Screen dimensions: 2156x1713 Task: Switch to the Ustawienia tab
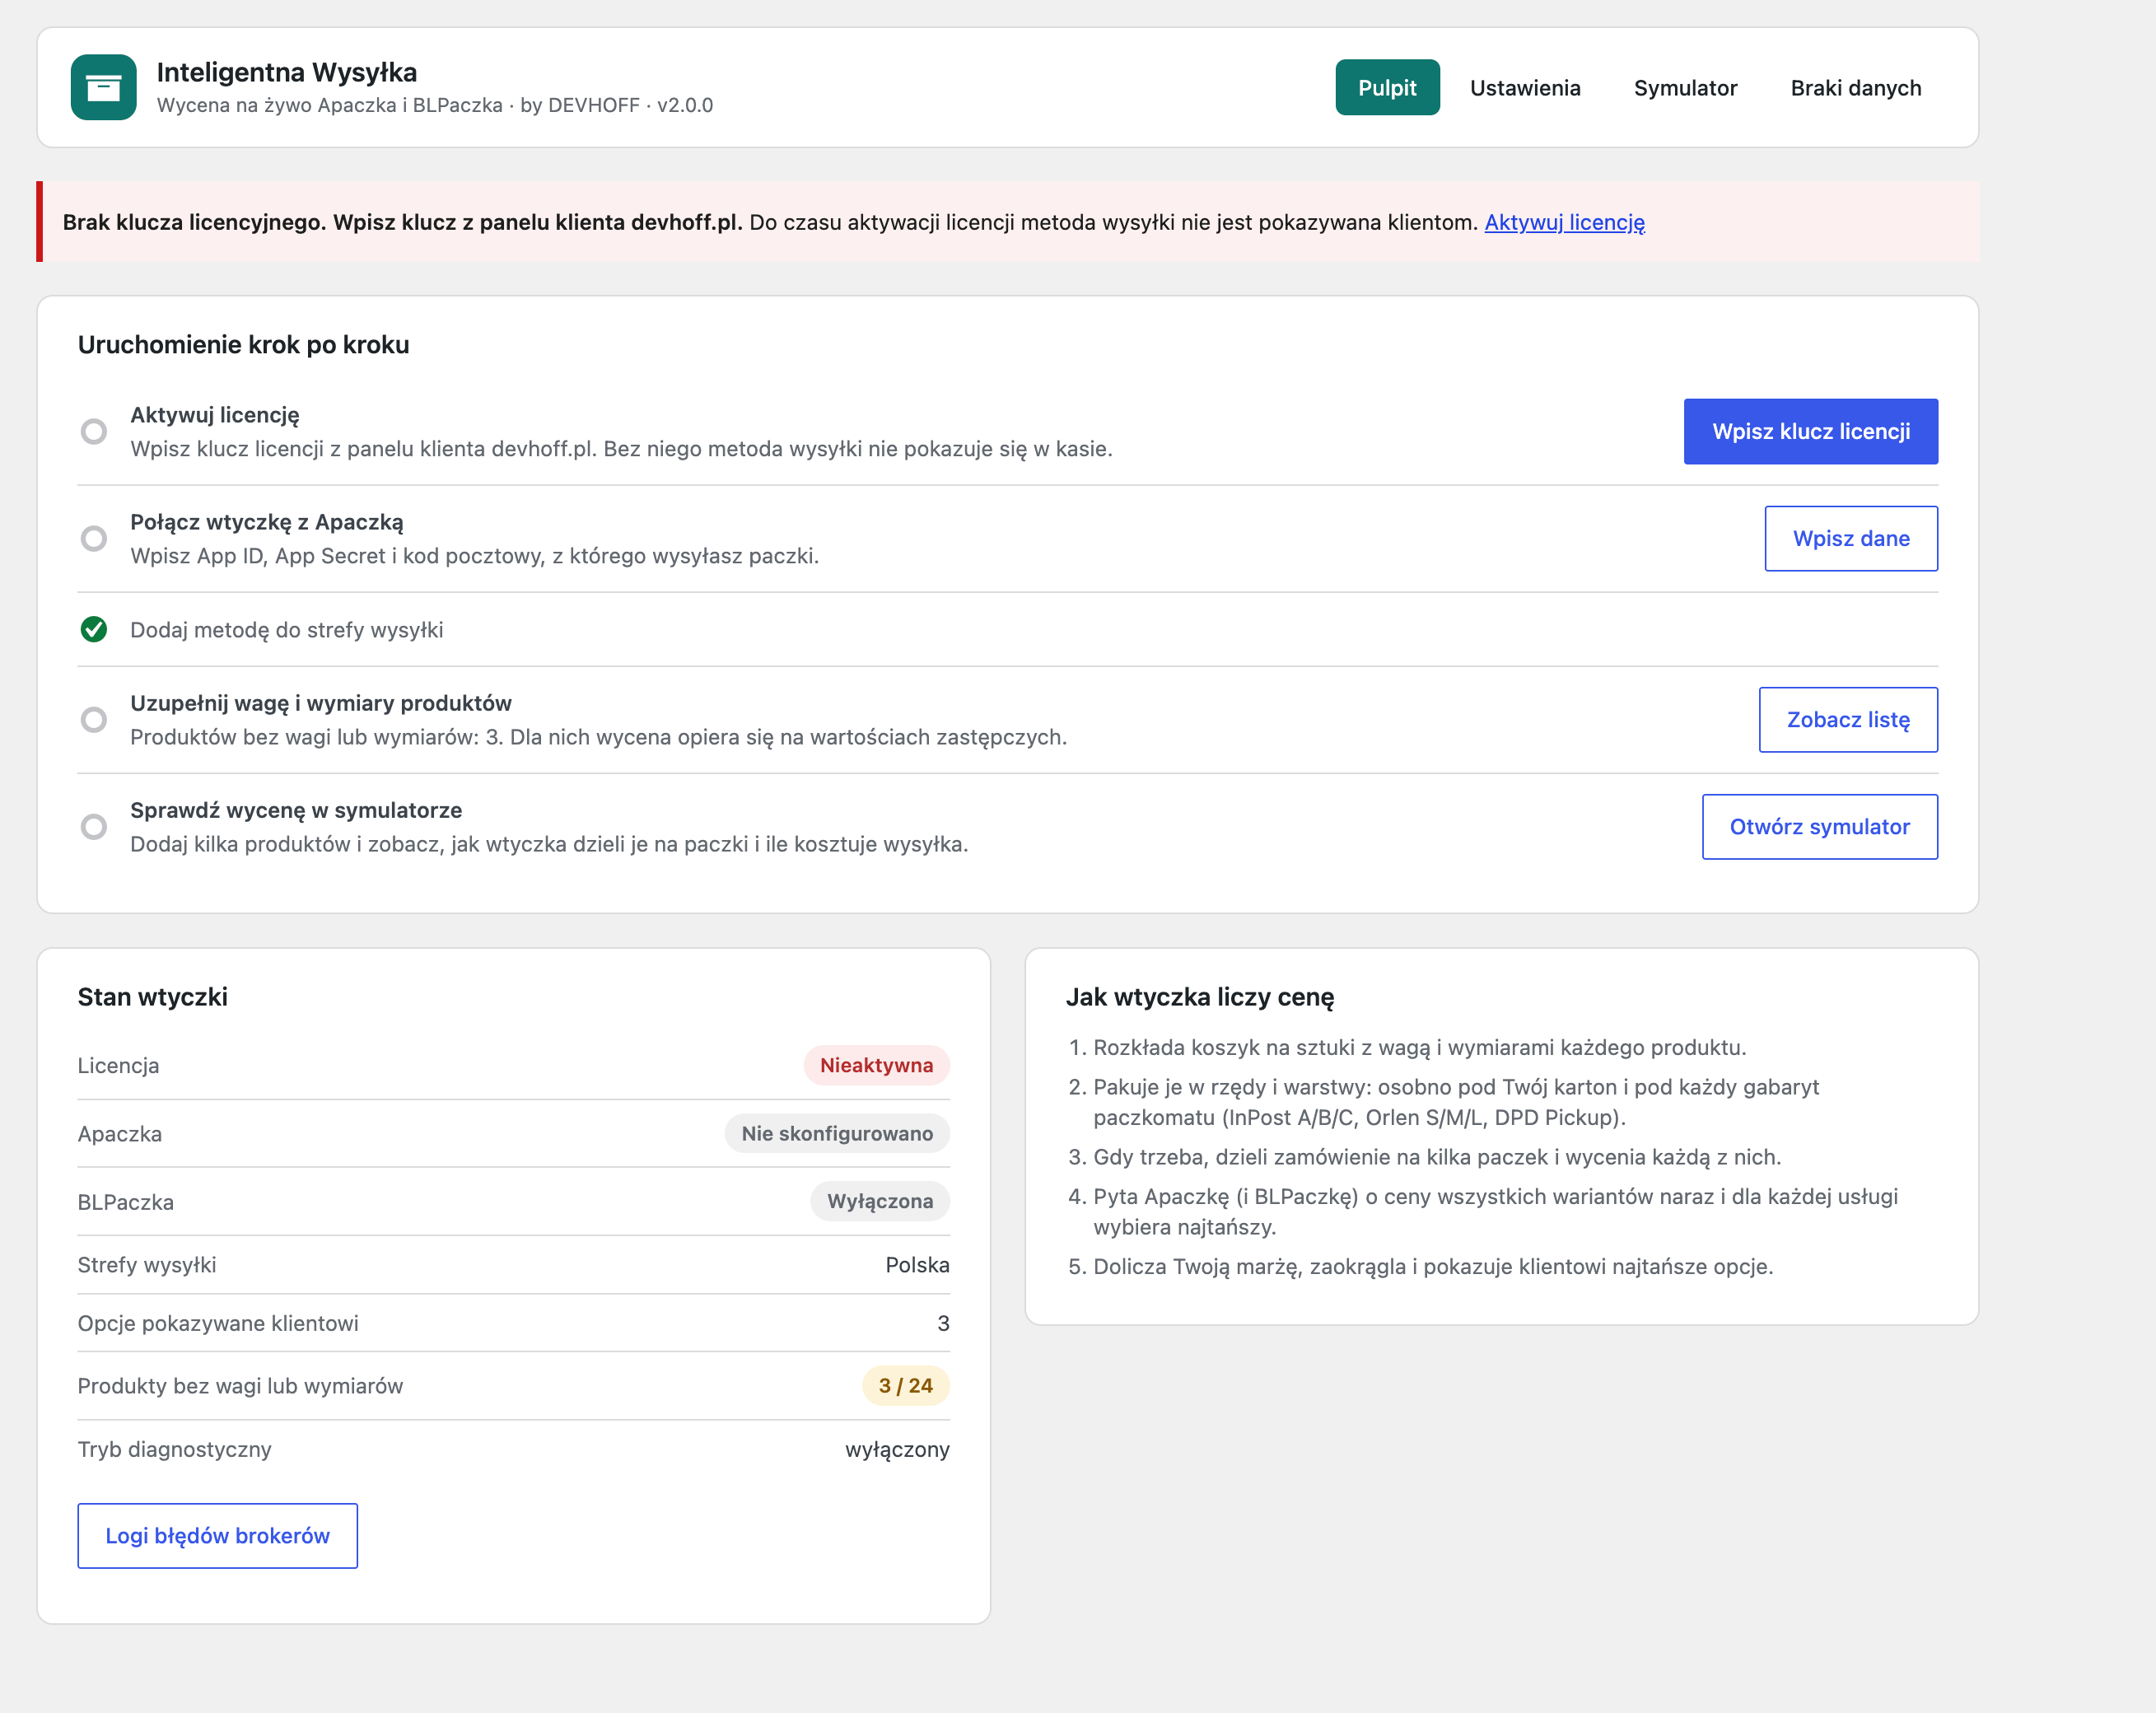click(x=1525, y=87)
